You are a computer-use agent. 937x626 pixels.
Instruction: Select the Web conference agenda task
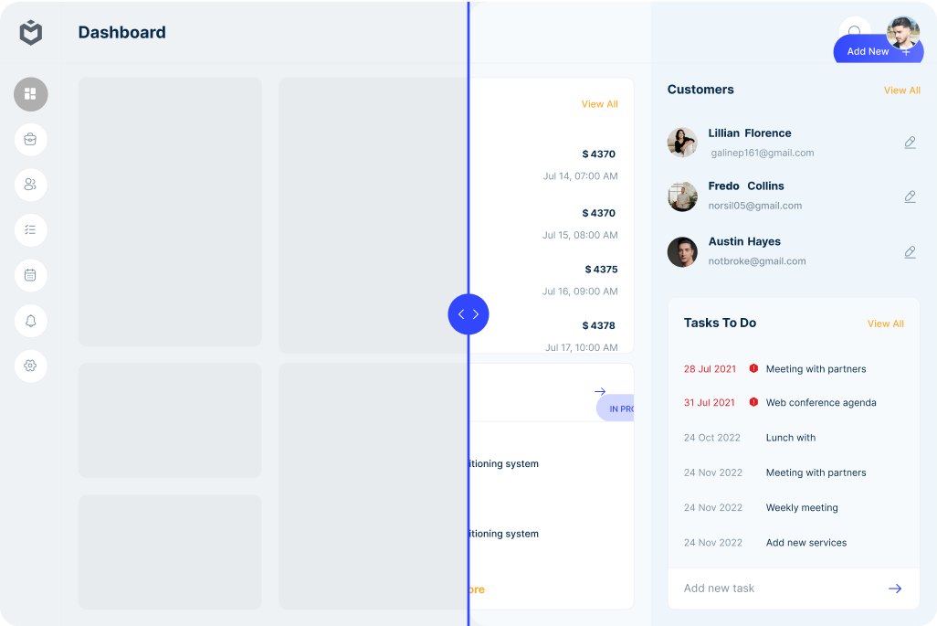click(820, 403)
